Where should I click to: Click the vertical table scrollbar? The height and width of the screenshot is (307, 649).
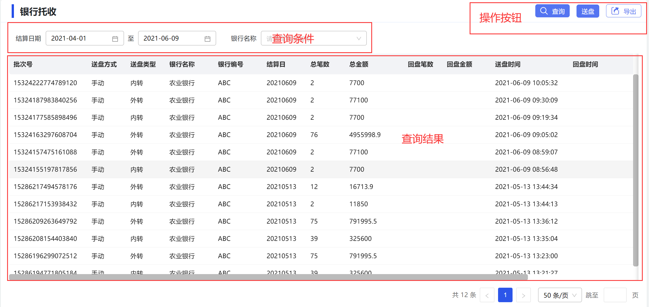coord(636,170)
